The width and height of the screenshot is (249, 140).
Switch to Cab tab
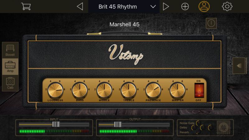(x=10, y=83)
